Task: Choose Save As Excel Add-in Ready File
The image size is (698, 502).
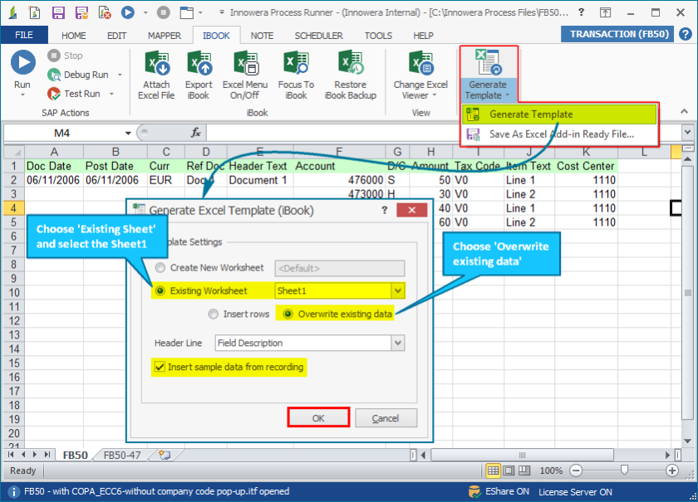Action: pyautogui.click(x=561, y=134)
